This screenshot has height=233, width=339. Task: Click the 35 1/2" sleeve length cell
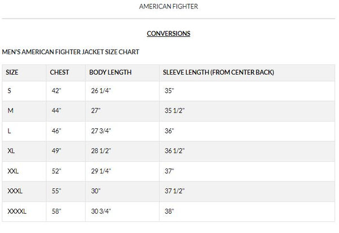point(173,110)
